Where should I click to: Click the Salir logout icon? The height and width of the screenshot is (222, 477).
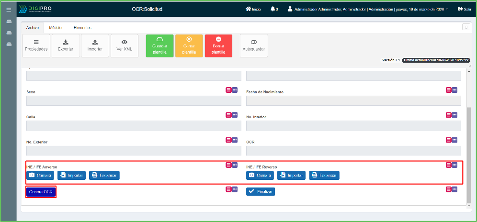460,9
